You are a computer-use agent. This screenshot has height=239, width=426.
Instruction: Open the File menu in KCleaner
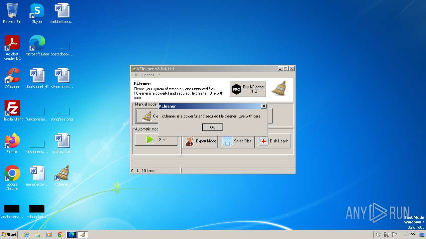pos(135,75)
